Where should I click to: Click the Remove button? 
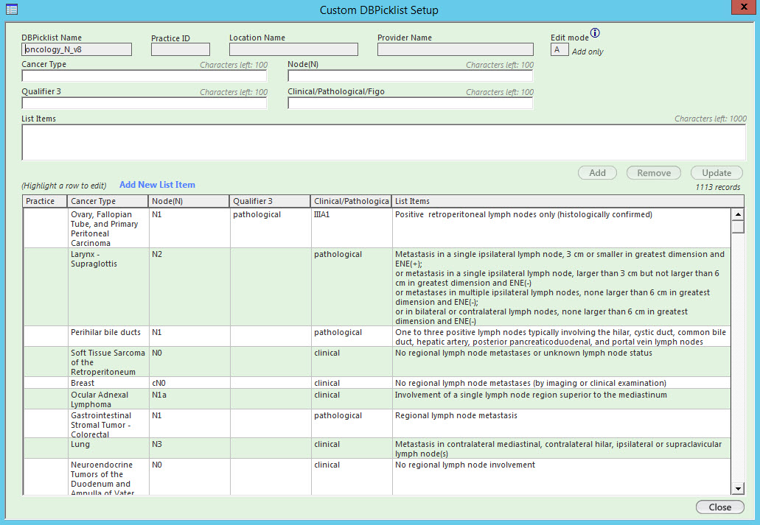[x=653, y=173]
